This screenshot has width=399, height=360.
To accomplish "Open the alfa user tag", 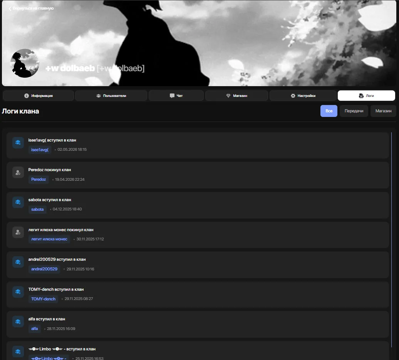I will [x=34, y=329].
